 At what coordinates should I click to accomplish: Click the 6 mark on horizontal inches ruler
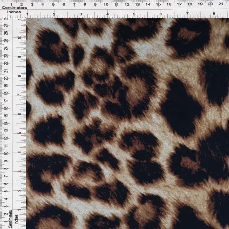pyautogui.click(x=161, y=14)
